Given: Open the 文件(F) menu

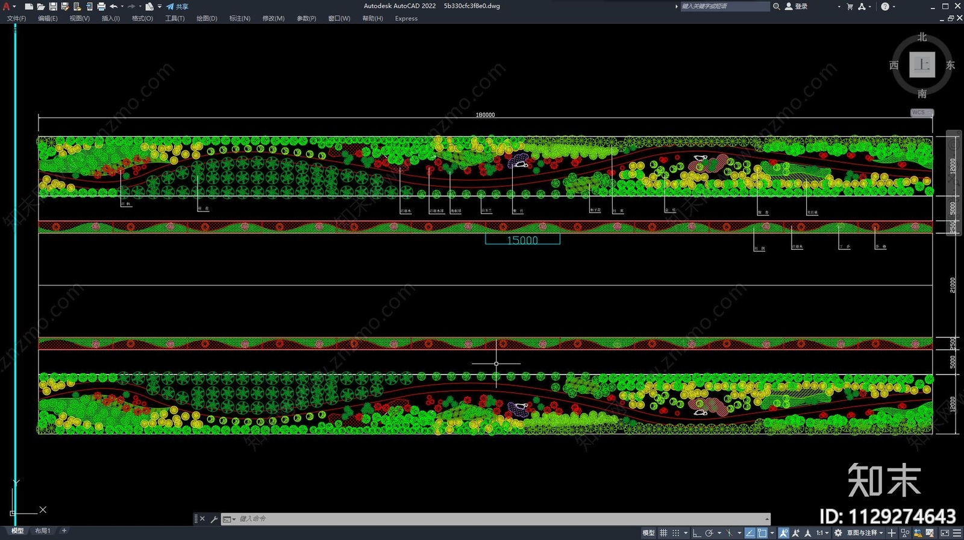Looking at the screenshot, I should click(x=16, y=19).
